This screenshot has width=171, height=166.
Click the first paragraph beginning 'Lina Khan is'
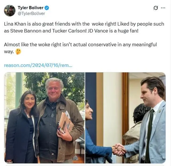(84, 27)
